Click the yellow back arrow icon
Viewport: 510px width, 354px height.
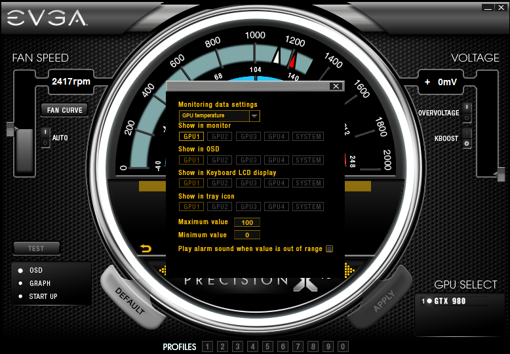146,249
